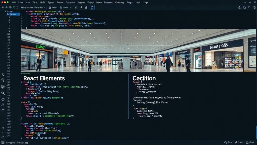
Task: Click the magnifier search icon in left sidebar
Action: pos(3,93)
